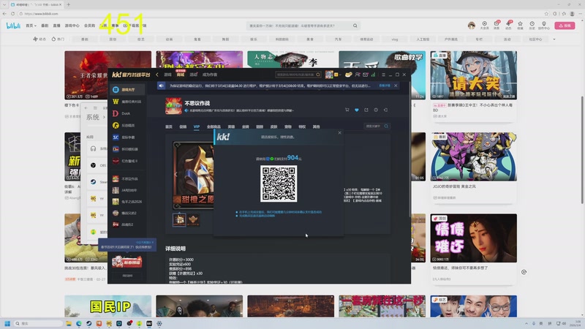The width and height of the screenshot is (585, 329).
Task: Click the 查看详情 link in announcement banner
Action: [x=385, y=86]
